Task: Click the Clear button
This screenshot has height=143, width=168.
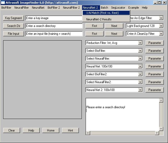Action: [12, 130]
